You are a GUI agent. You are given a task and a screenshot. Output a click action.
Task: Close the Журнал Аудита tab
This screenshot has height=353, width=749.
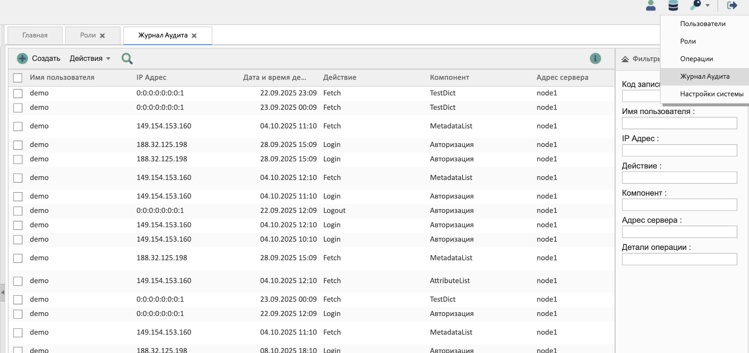pos(194,35)
